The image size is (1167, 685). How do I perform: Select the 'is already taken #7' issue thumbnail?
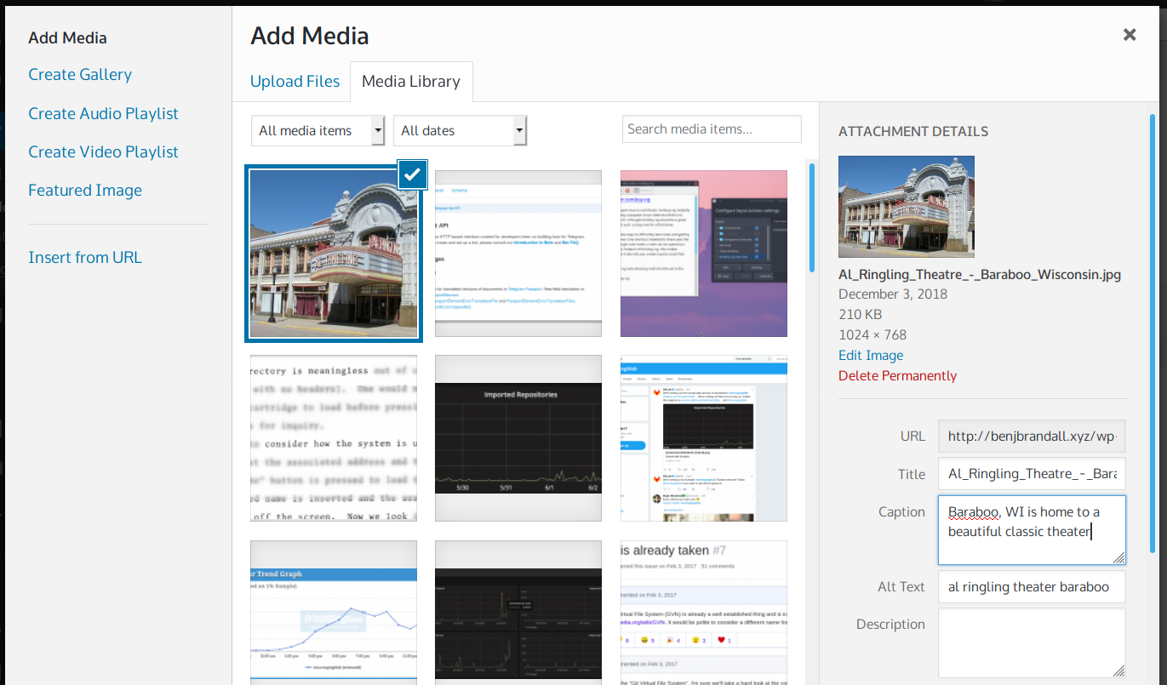point(704,613)
